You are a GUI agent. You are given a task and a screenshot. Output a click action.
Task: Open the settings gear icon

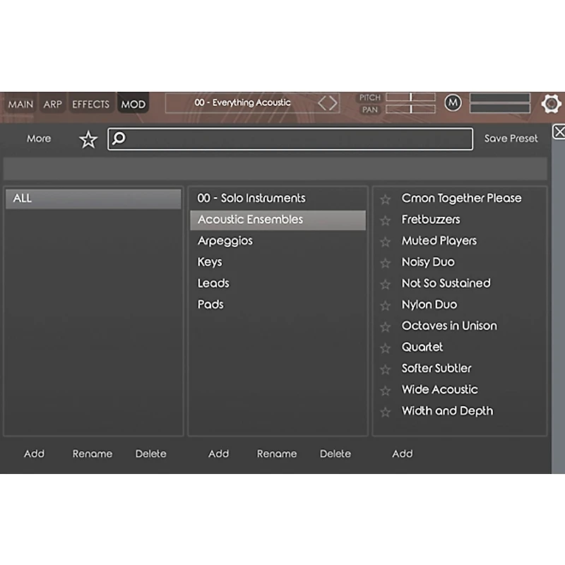pyautogui.click(x=552, y=104)
